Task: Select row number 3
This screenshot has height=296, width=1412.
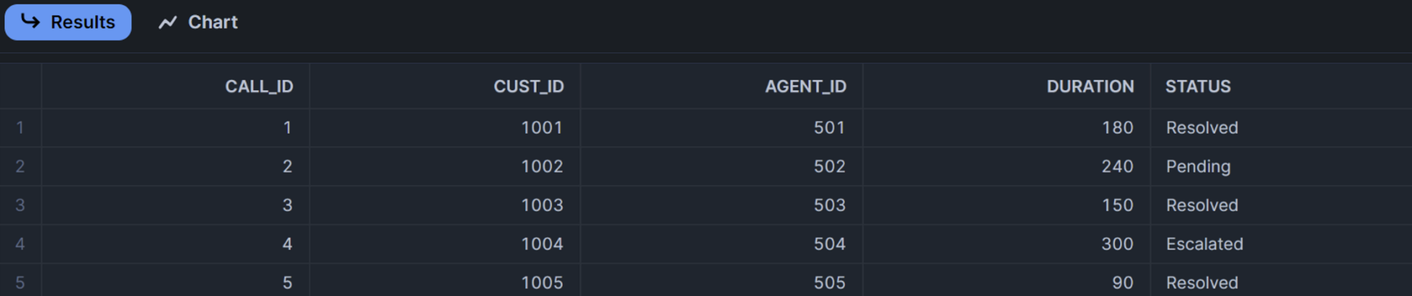Action: [20, 205]
